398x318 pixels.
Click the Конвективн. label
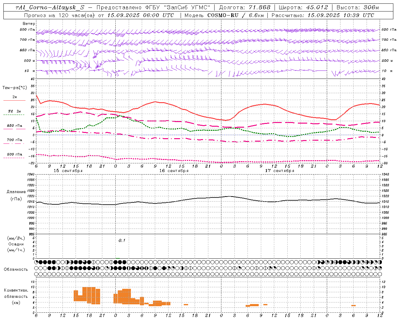(16, 290)
